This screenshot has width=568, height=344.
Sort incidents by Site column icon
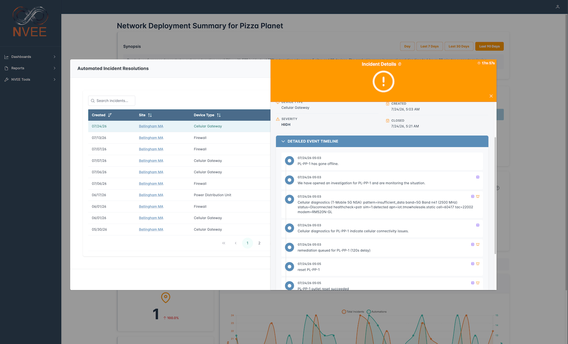coord(150,115)
